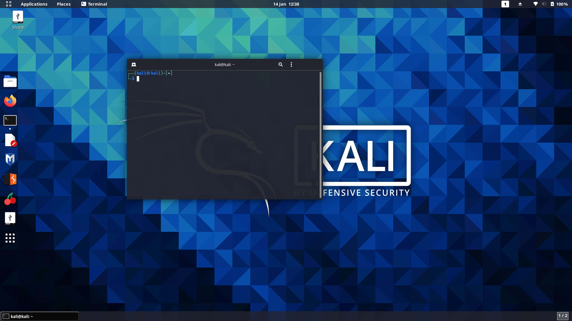Open the Places menu
The width and height of the screenshot is (572, 321).
63,4
